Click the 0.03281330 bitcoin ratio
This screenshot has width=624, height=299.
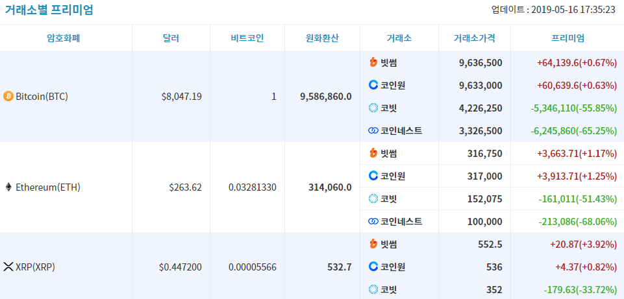(x=253, y=187)
